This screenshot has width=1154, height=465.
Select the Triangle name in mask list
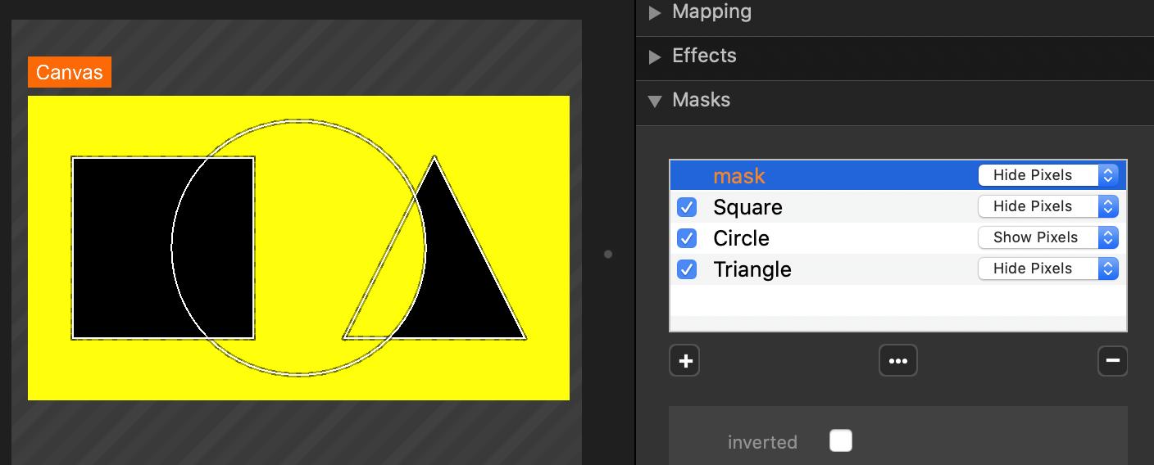[752, 269]
